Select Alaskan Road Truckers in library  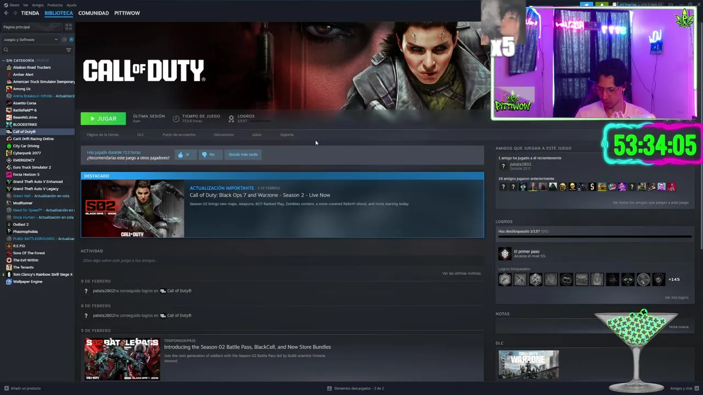(32, 67)
